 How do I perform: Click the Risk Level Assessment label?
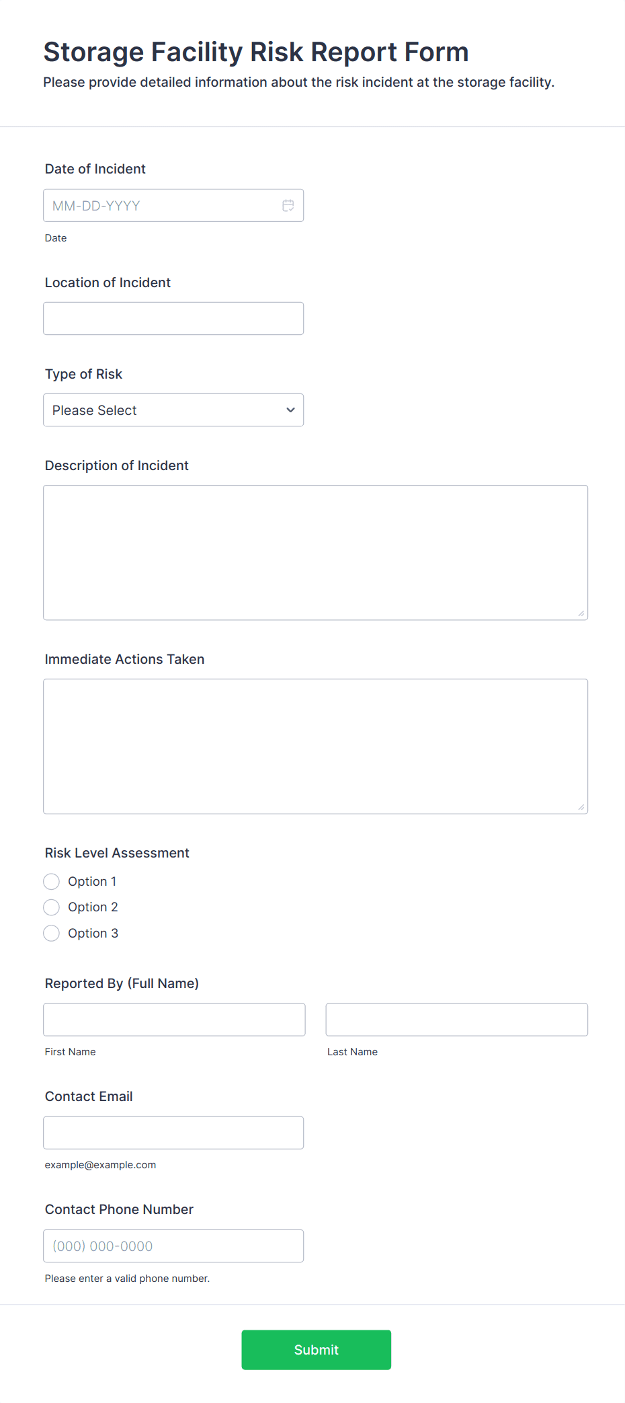(117, 853)
